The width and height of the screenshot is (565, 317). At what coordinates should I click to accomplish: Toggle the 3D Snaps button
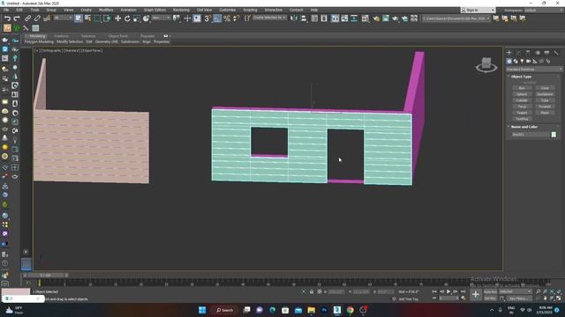click(x=207, y=18)
